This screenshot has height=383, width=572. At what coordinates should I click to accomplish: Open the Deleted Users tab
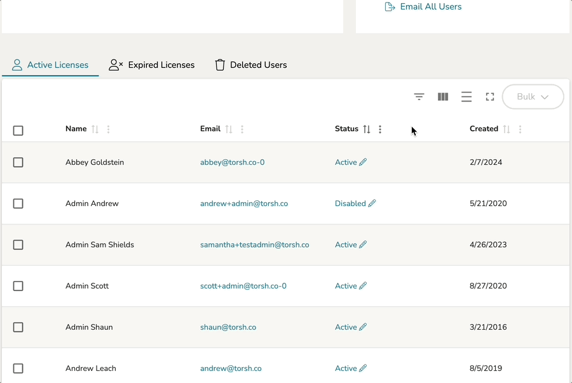(251, 65)
